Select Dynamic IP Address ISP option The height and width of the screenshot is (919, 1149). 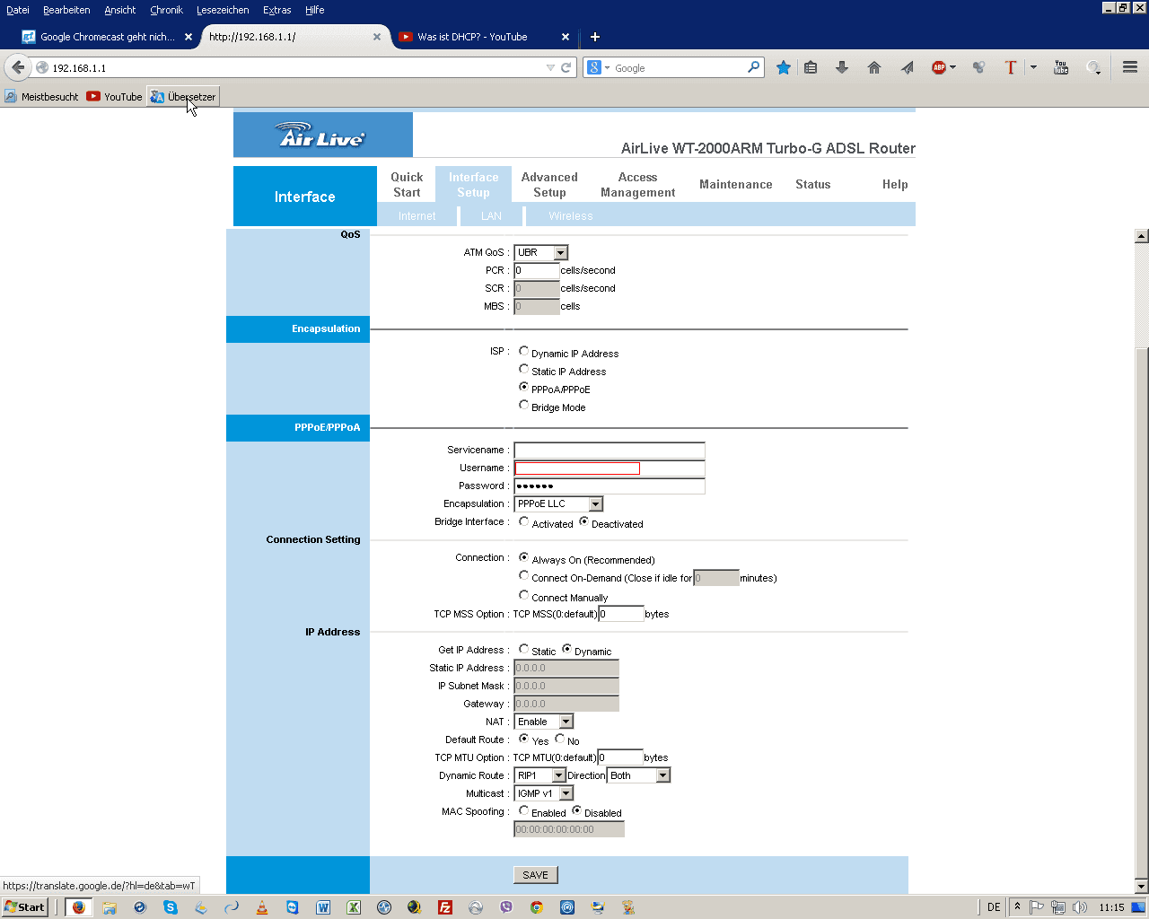[524, 352]
